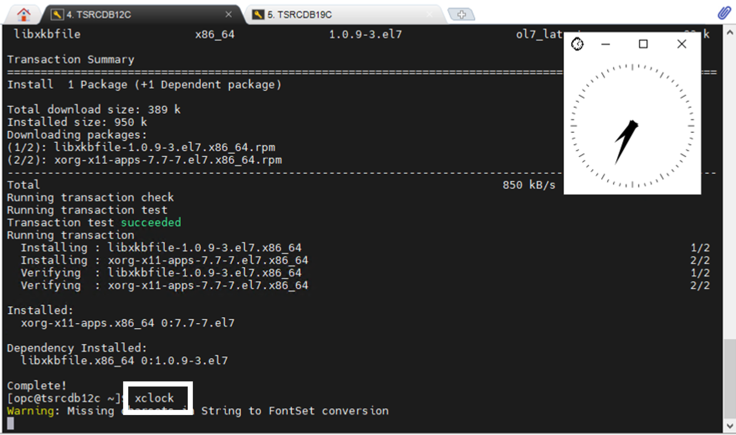Click the 'Dependency Installed:' heading

(x=77, y=348)
